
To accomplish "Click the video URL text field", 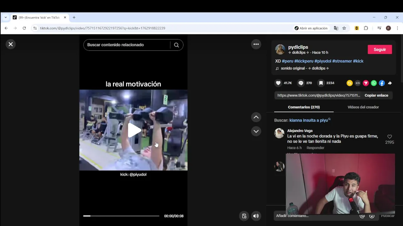I will click(319, 95).
